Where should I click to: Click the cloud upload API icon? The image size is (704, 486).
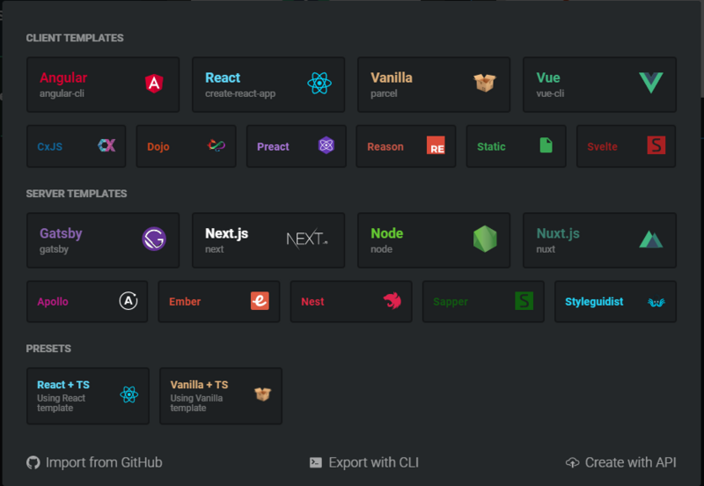[573, 462]
